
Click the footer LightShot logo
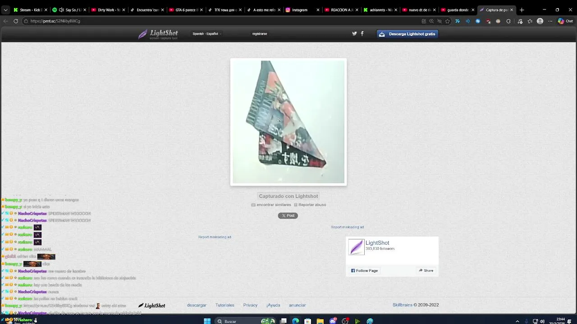coord(152,306)
